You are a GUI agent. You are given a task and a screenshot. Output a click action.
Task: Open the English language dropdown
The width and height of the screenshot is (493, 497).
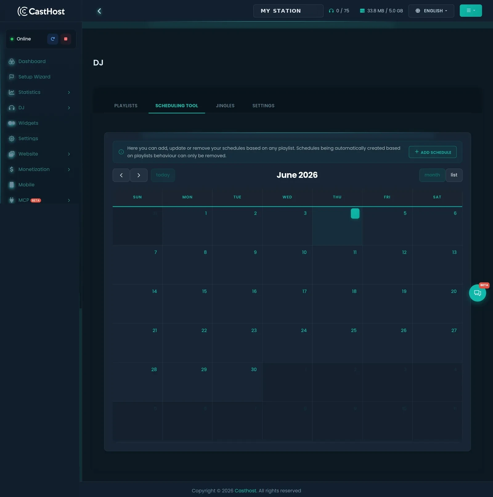pyautogui.click(x=431, y=11)
